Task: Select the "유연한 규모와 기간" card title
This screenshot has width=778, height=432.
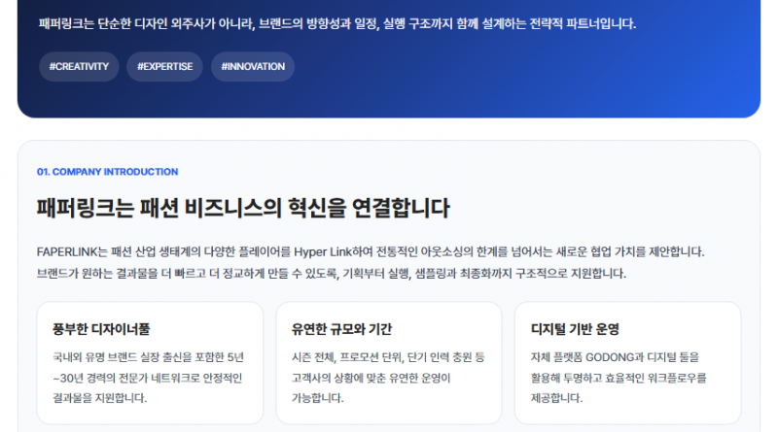Action: click(341, 329)
